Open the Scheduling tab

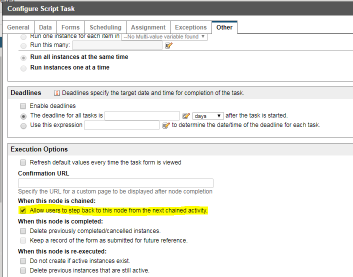105,27
